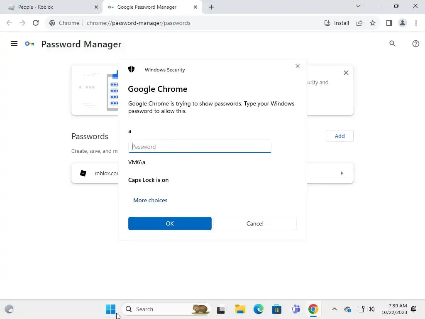Close the People - Roblox tab
This screenshot has width=425, height=319.
(x=96, y=7)
